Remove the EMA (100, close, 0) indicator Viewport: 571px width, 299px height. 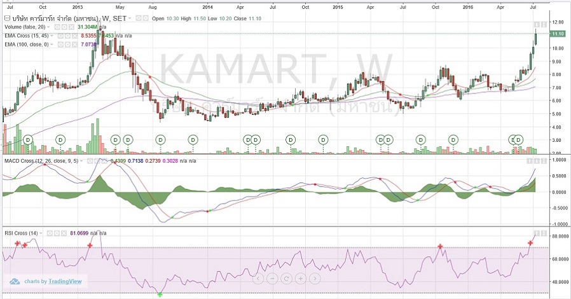tap(74, 45)
